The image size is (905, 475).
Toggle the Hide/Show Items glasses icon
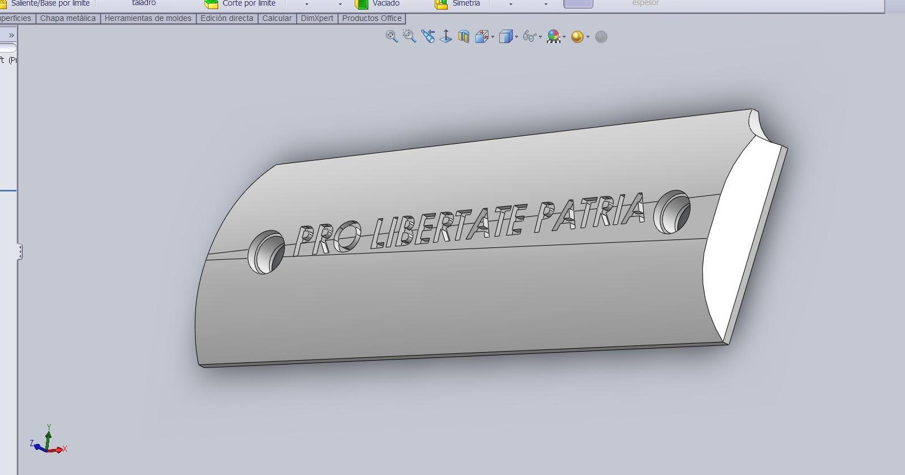tap(529, 37)
